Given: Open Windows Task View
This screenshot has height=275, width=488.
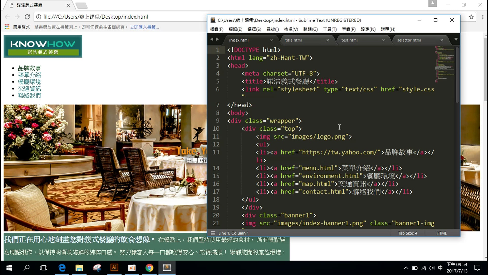Looking at the screenshot, I should 44,268.
